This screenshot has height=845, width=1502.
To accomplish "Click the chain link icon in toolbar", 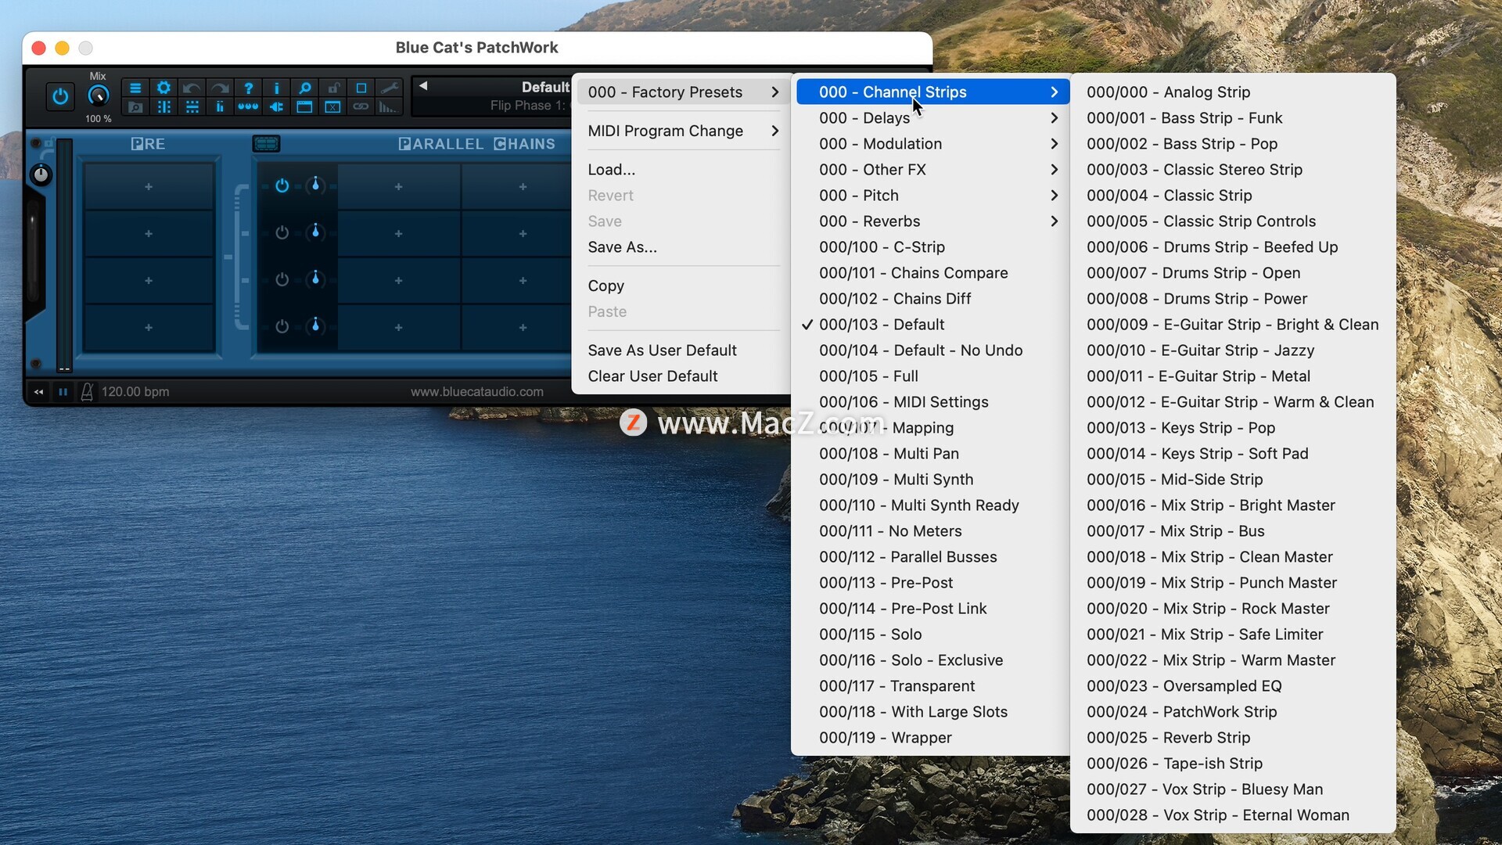I will tap(361, 106).
